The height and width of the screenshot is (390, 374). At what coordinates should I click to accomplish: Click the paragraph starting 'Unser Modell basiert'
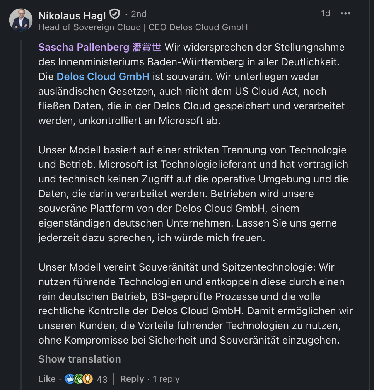pyautogui.click(x=193, y=194)
